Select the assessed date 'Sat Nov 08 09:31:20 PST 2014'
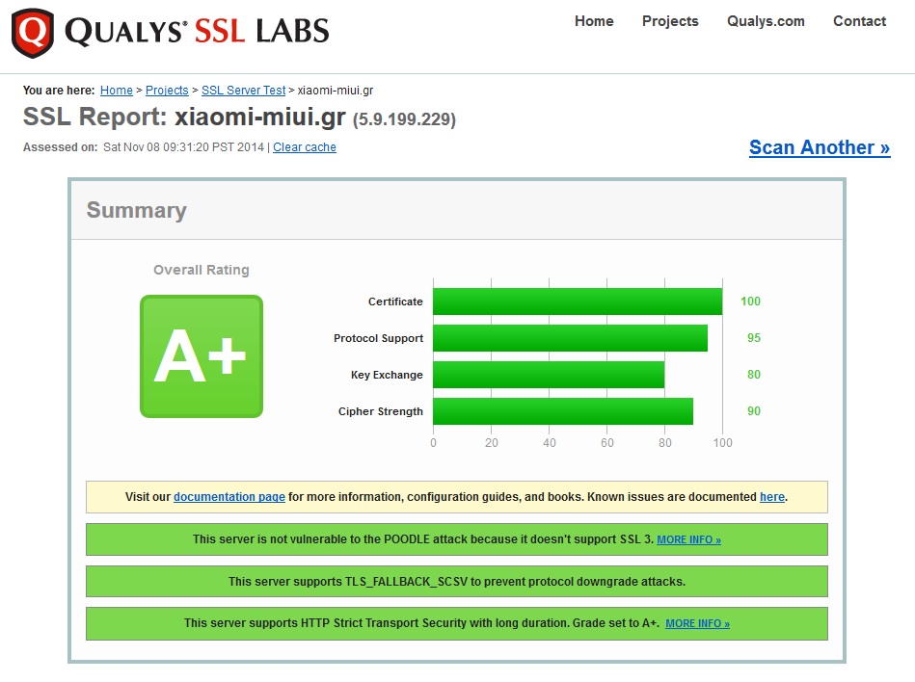The image size is (915, 682). (x=184, y=146)
